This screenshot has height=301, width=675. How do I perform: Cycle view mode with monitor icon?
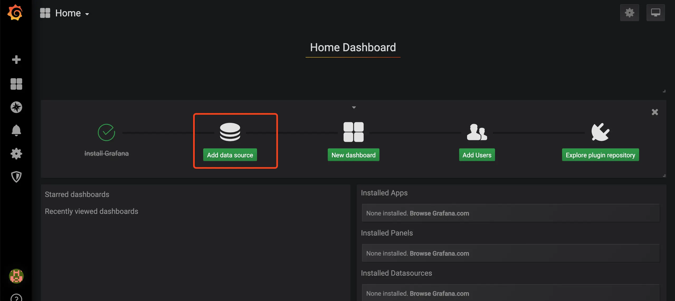(655, 13)
